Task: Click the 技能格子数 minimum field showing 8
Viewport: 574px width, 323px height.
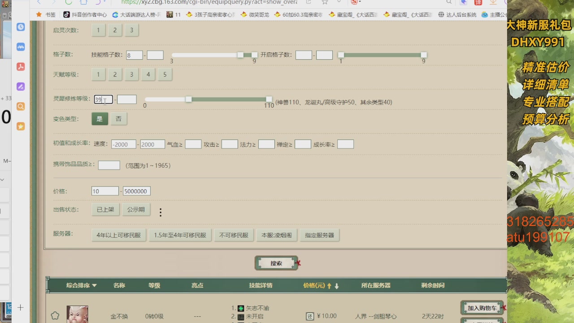Action: coord(135,55)
